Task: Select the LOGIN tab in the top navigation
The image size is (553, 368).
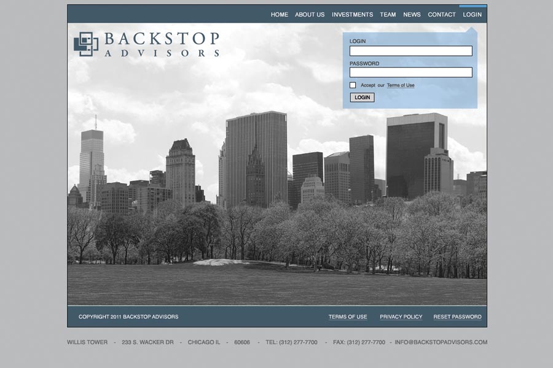Action: pos(472,15)
